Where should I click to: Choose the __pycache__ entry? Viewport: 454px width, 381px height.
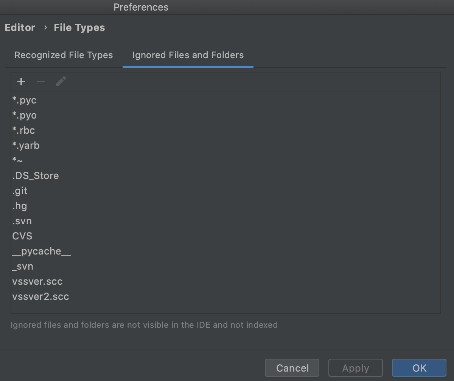tap(41, 251)
